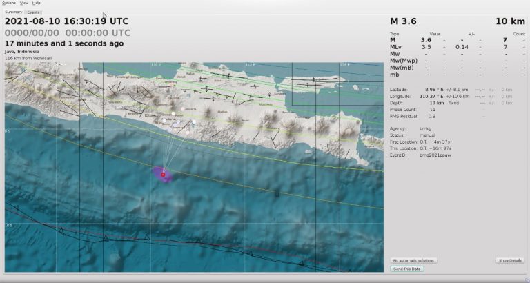
Task: Click the MLv uncertainty 0.14
Action: pyautogui.click(x=462, y=47)
